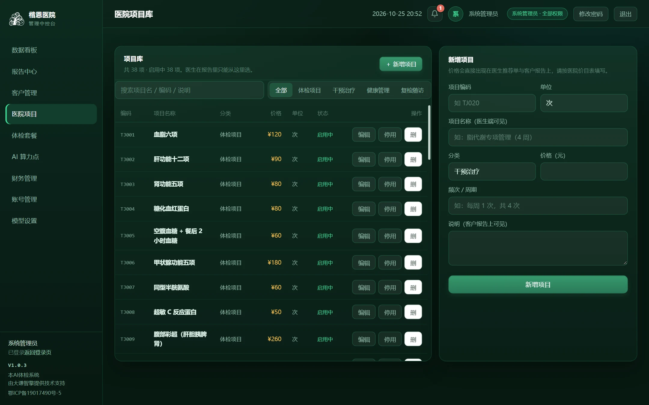Click the 楷恩医院 tree logo
649x405 pixels.
[x=17, y=19]
